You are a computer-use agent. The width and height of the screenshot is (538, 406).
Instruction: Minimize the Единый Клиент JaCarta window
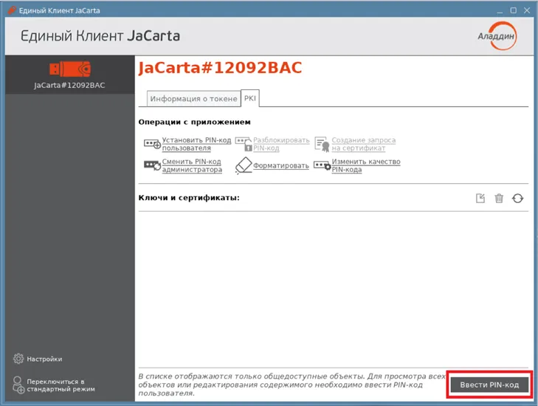click(x=500, y=10)
